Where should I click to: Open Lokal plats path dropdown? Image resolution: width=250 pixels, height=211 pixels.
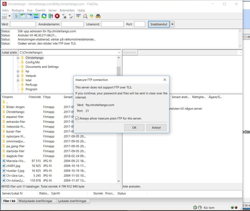(x=119, y=52)
